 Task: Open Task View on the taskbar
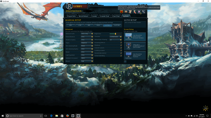coord(46,116)
